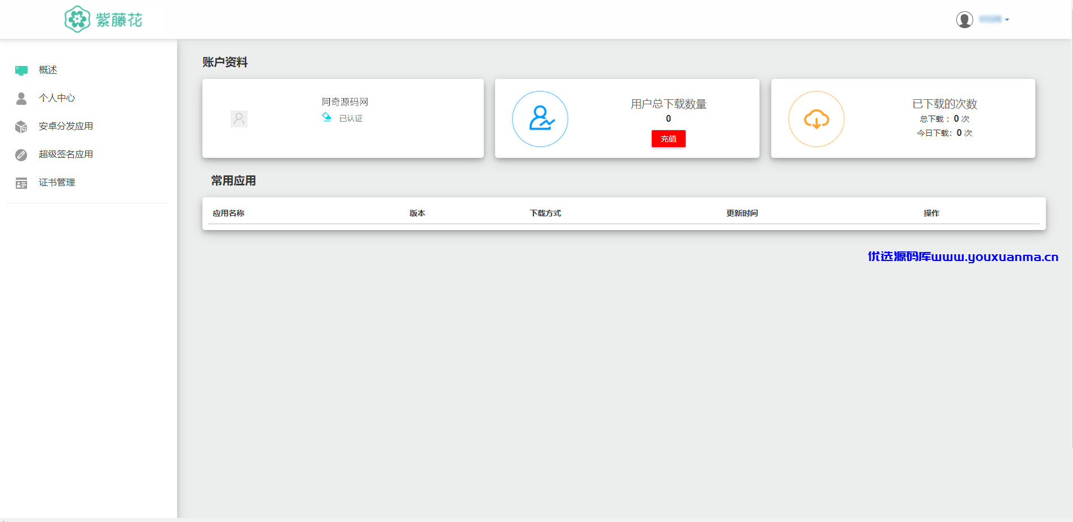Click the verified badge icon beside 已认证

click(x=327, y=117)
